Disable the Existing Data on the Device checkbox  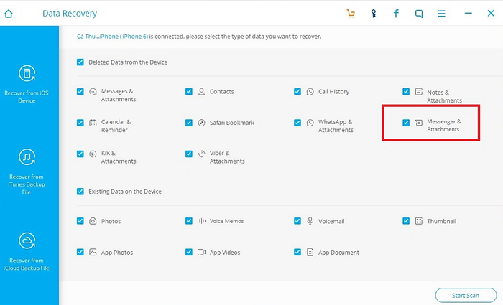point(80,192)
